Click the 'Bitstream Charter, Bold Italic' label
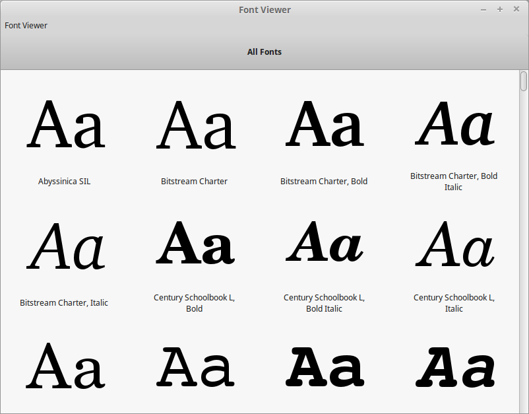Viewport: 529px width, 414px height. click(x=454, y=182)
